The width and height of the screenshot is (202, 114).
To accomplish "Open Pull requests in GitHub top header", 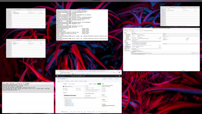I will [x=73, y=76].
